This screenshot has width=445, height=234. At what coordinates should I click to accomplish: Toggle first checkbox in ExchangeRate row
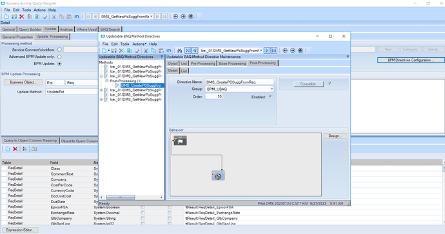143,213
